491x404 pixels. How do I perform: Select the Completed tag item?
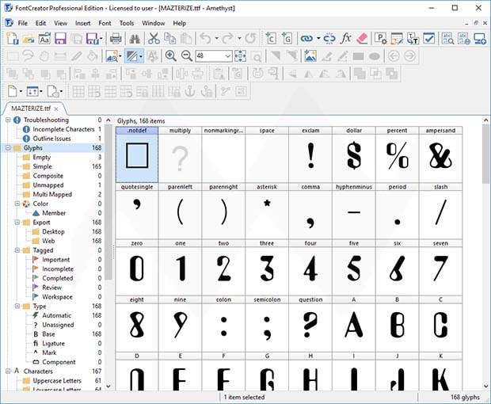click(57, 278)
